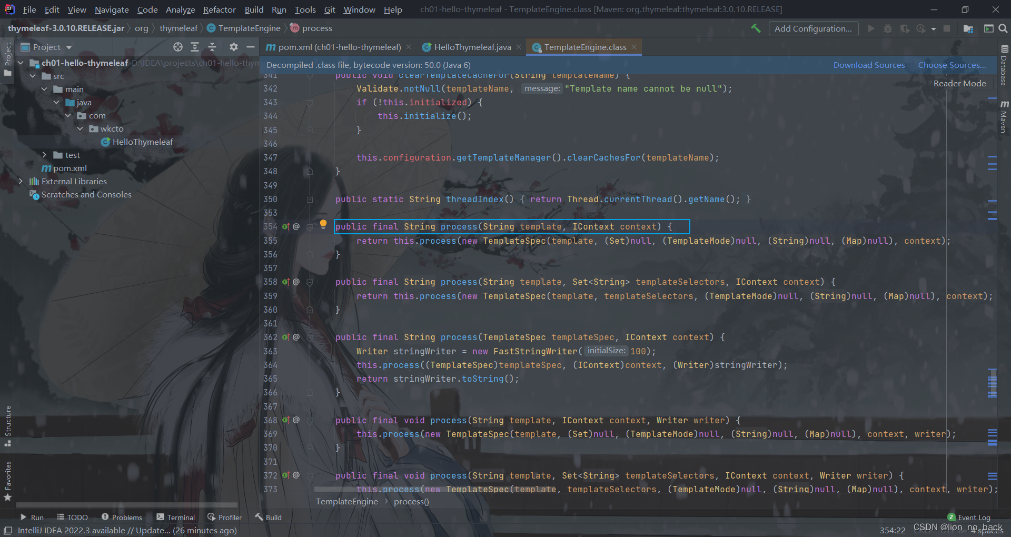Image resolution: width=1011 pixels, height=537 pixels.
Task: Click the intention light bulb at line 354
Action: coord(323,225)
